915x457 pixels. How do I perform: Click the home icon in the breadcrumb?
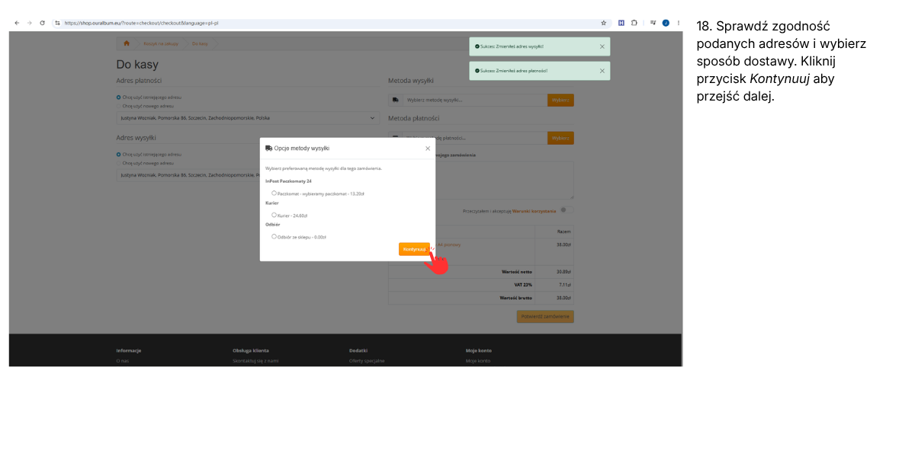127,43
